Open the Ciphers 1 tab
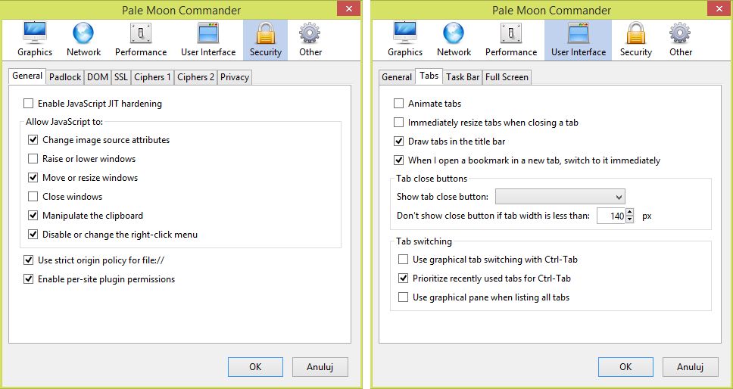Image resolution: width=733 pixels, height=389 pixels. [x=152, y=77]
